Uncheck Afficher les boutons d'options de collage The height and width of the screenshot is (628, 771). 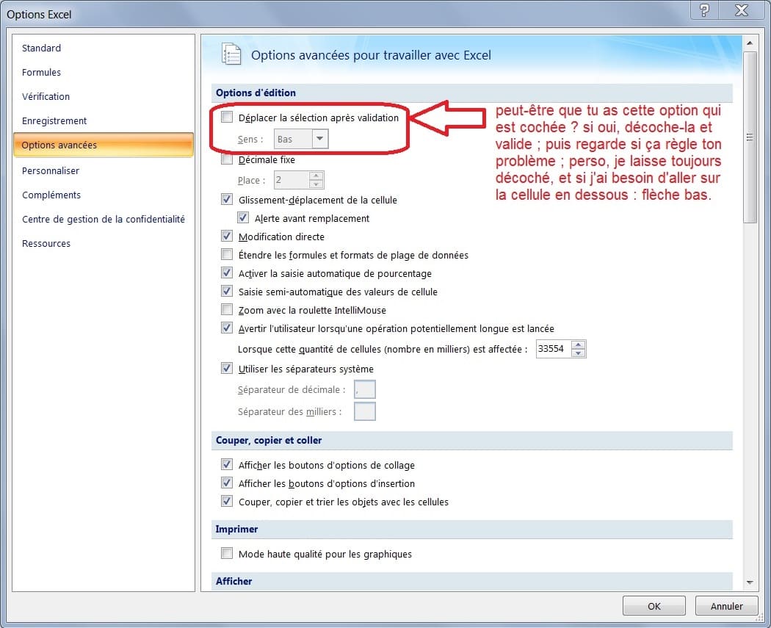[227, 464]
